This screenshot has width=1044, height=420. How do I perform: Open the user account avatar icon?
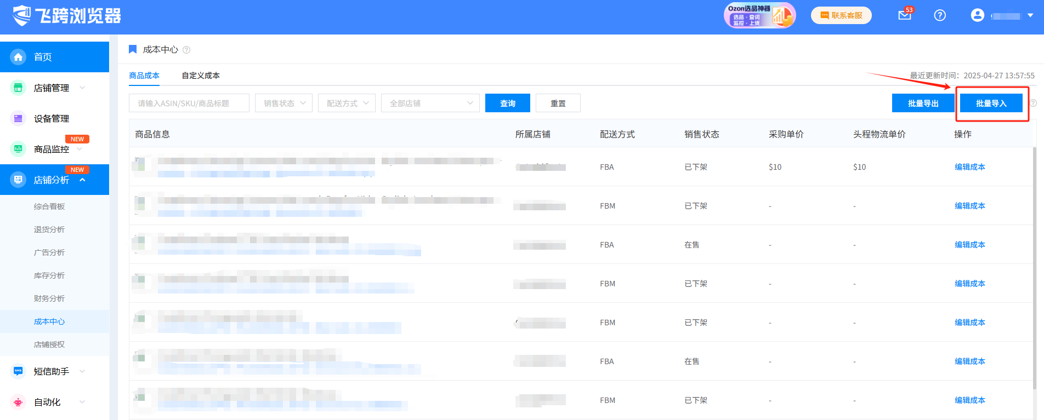tap(977, 15)
